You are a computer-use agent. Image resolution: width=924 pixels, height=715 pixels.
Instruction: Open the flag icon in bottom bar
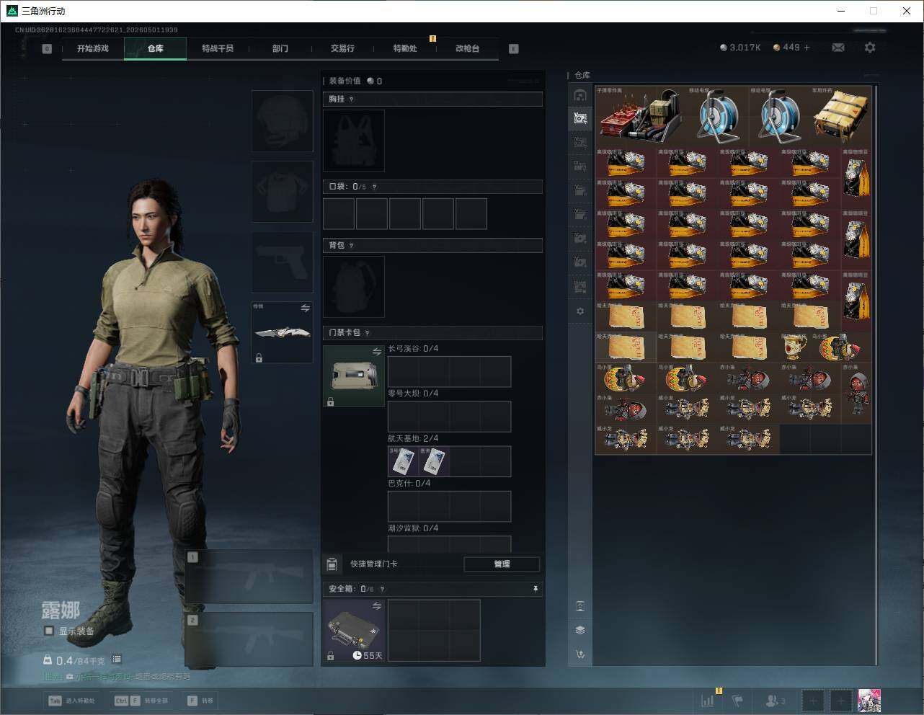click(738, 700)
